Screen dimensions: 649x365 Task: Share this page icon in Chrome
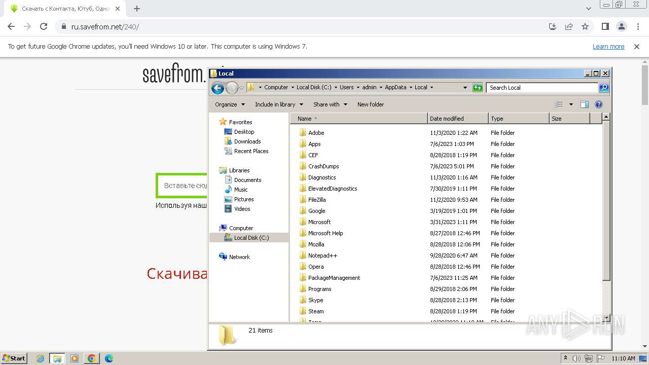[569, 26]
